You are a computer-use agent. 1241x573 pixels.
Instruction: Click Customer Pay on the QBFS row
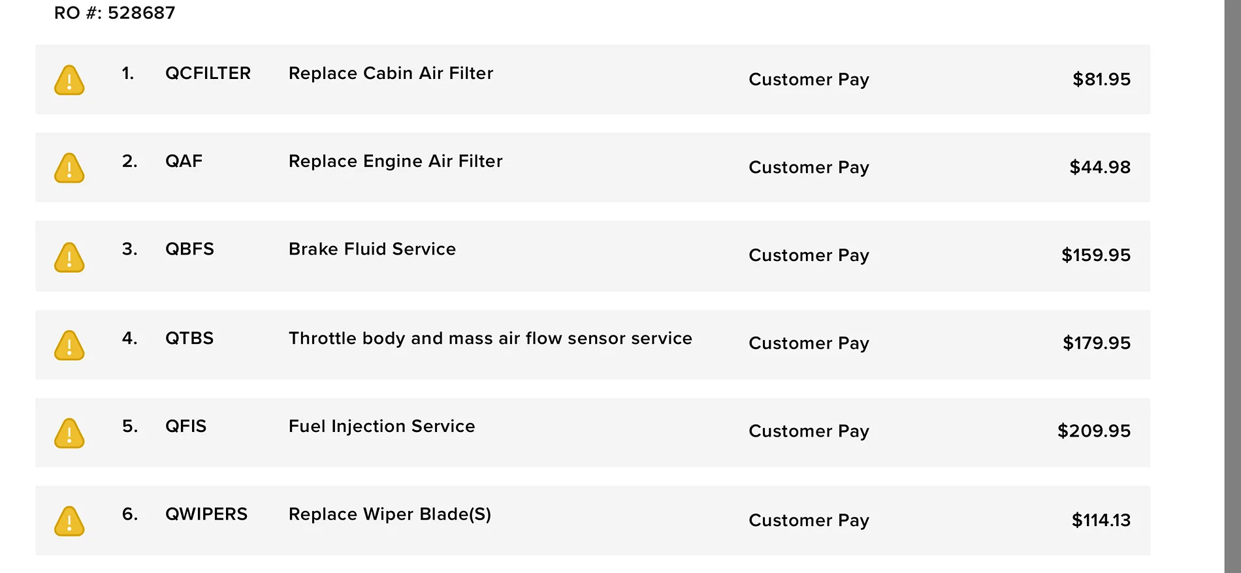click(x=809, y=255)
